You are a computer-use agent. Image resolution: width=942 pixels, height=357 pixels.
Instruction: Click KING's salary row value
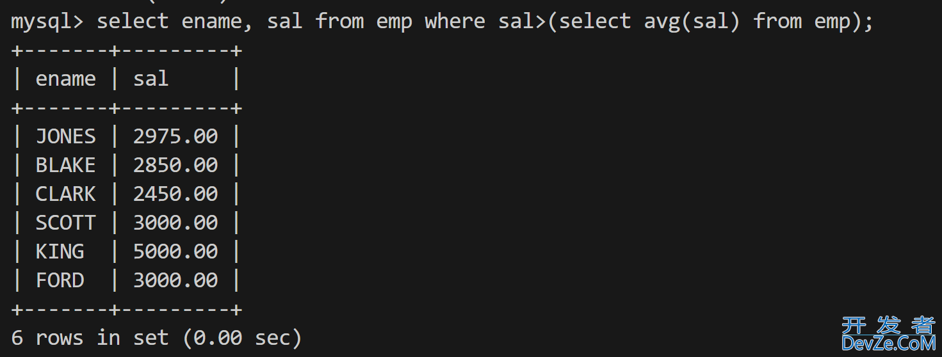tap(175, 251)
